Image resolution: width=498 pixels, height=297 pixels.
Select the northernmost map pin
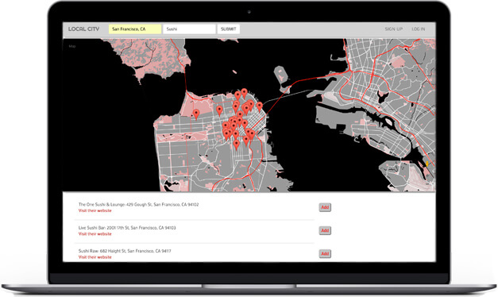click(x=244, y=93)
